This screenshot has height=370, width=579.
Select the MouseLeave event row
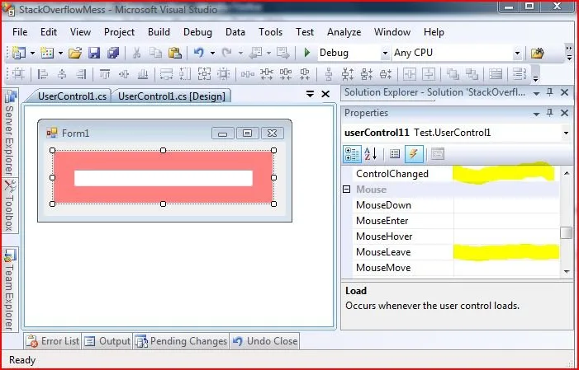[456, 252]
